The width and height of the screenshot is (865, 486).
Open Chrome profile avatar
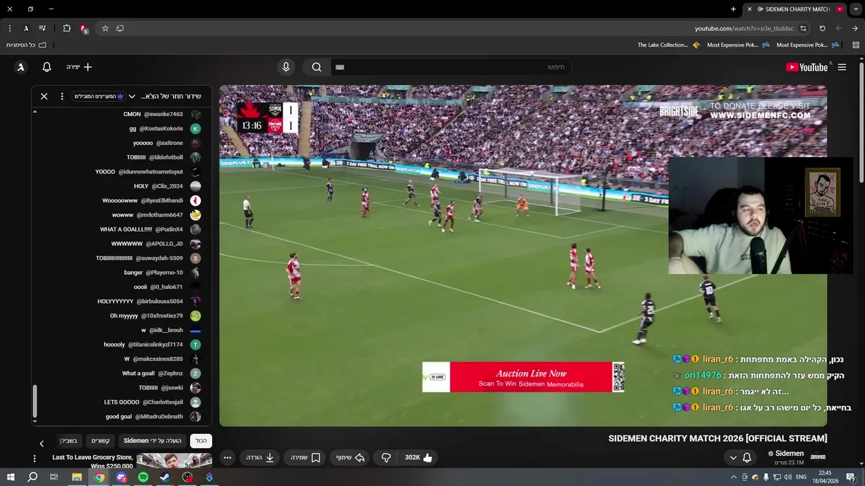tap(26, 28)
